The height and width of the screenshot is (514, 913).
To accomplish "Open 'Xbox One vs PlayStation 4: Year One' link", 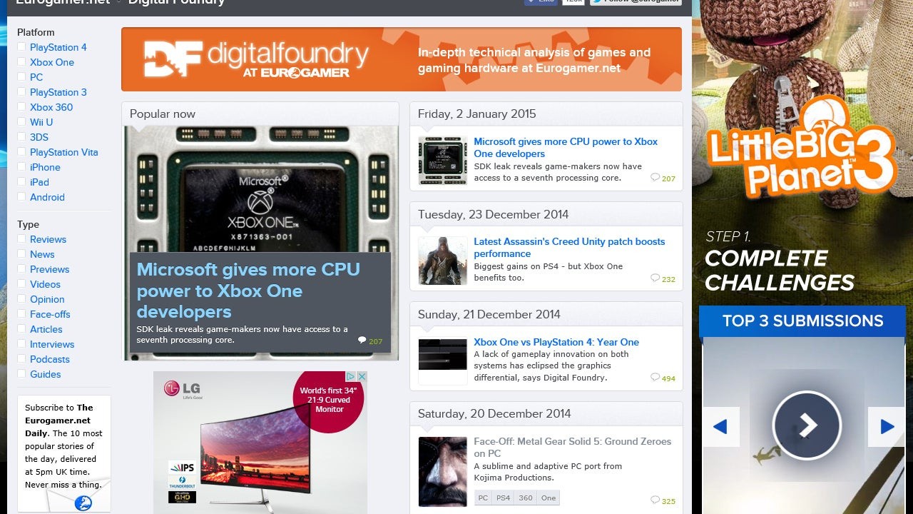I will click(556, 342).
